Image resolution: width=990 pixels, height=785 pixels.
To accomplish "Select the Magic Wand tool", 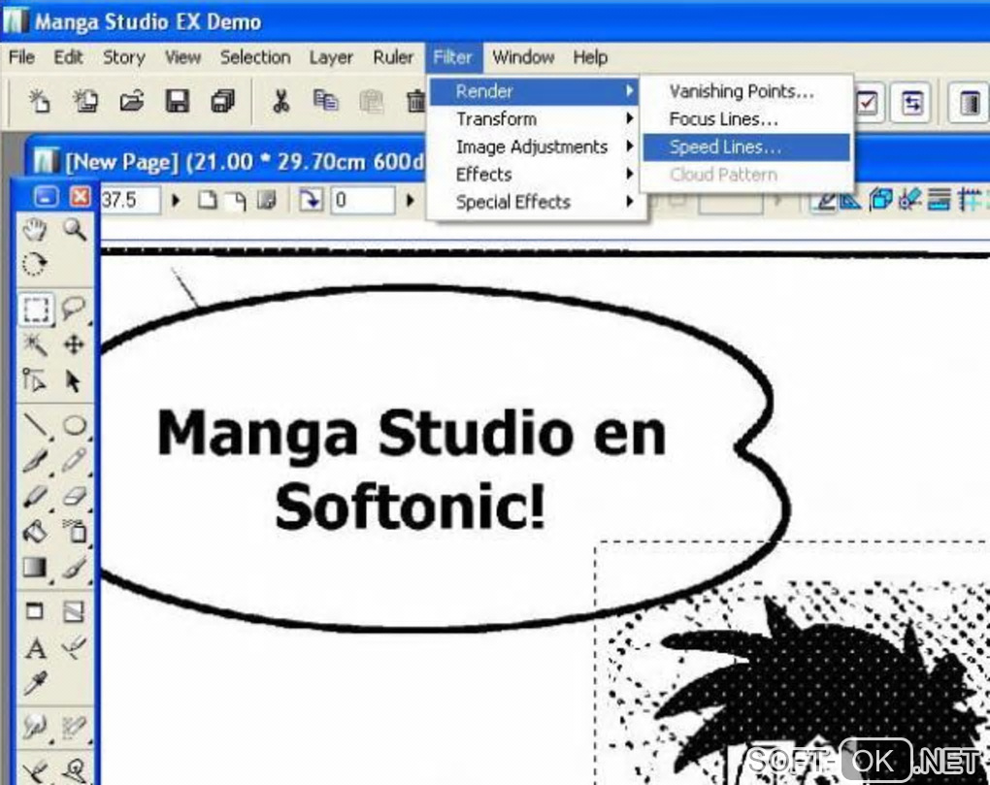I will (x=35, y=344).
